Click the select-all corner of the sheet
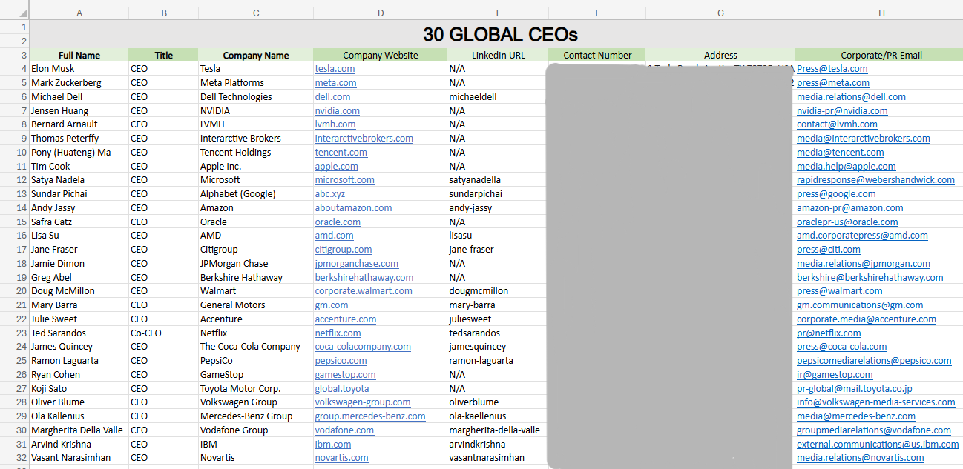 [15, 13]
